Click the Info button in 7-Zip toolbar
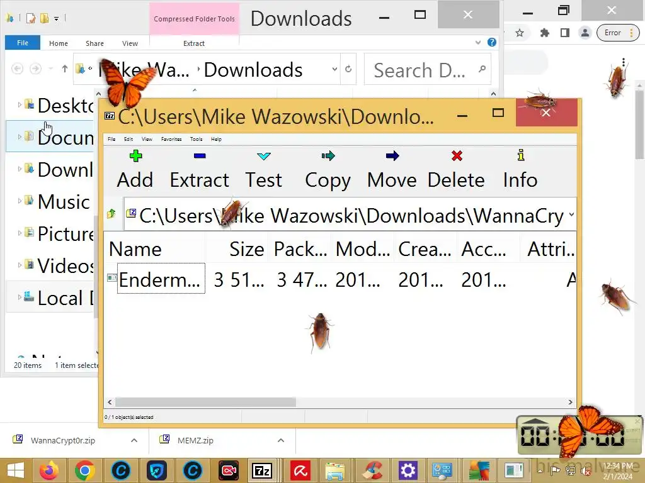 [520, 170]
